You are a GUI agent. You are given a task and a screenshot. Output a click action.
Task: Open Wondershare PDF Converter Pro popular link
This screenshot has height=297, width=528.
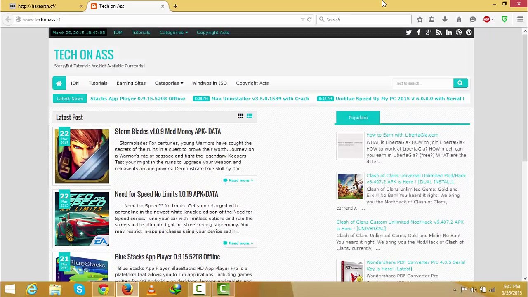pyautogui.click(x=416, y=265)
